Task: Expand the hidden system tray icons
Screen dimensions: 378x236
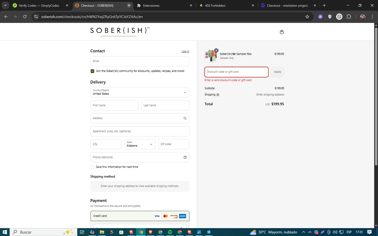Action: (x=303, y=232)
